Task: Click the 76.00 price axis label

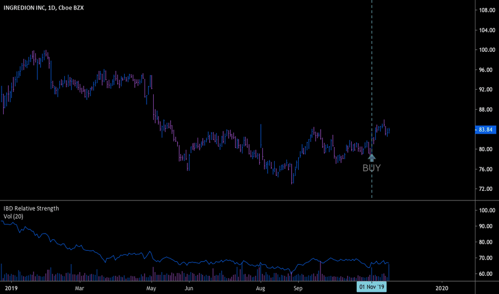Action: (x=486, y=169)
